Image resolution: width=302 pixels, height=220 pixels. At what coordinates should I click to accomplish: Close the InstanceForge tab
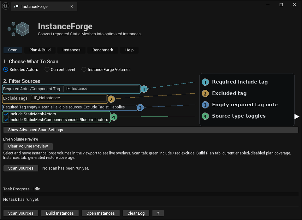(x=72, y=7)
